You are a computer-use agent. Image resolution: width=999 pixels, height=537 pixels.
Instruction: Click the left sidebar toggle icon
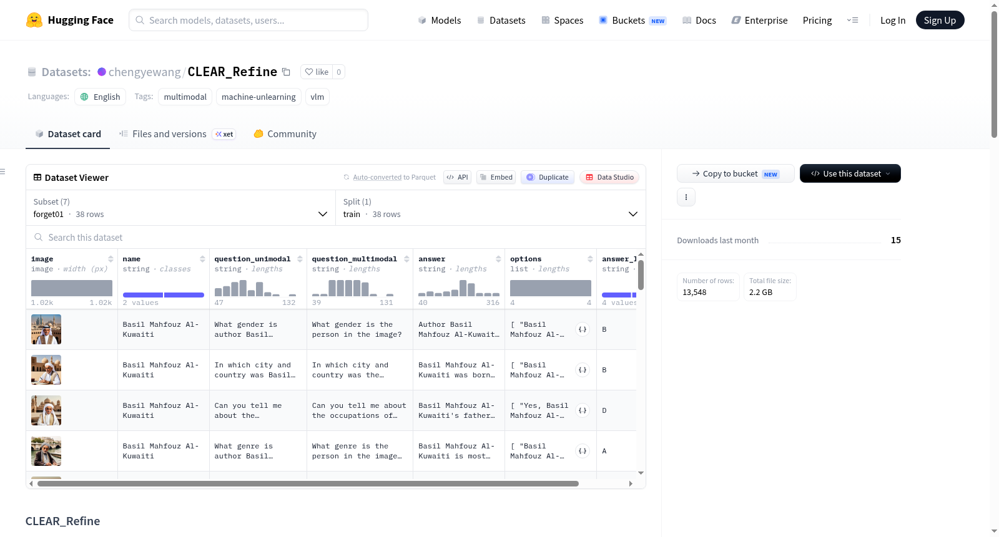click(x=2, y=172)
